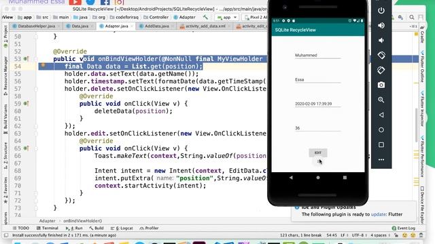Open emulator extended controls (three dots)
This screenshot has height=244, width=435.
coord(381,160)
